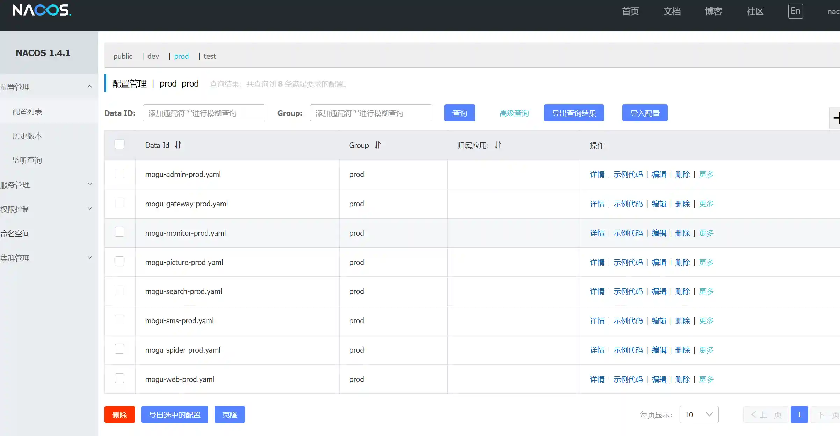Switch to the dev namespace tab
This screenshot has height=436, width=840.
pyautogui.click(x=153, y=56)
